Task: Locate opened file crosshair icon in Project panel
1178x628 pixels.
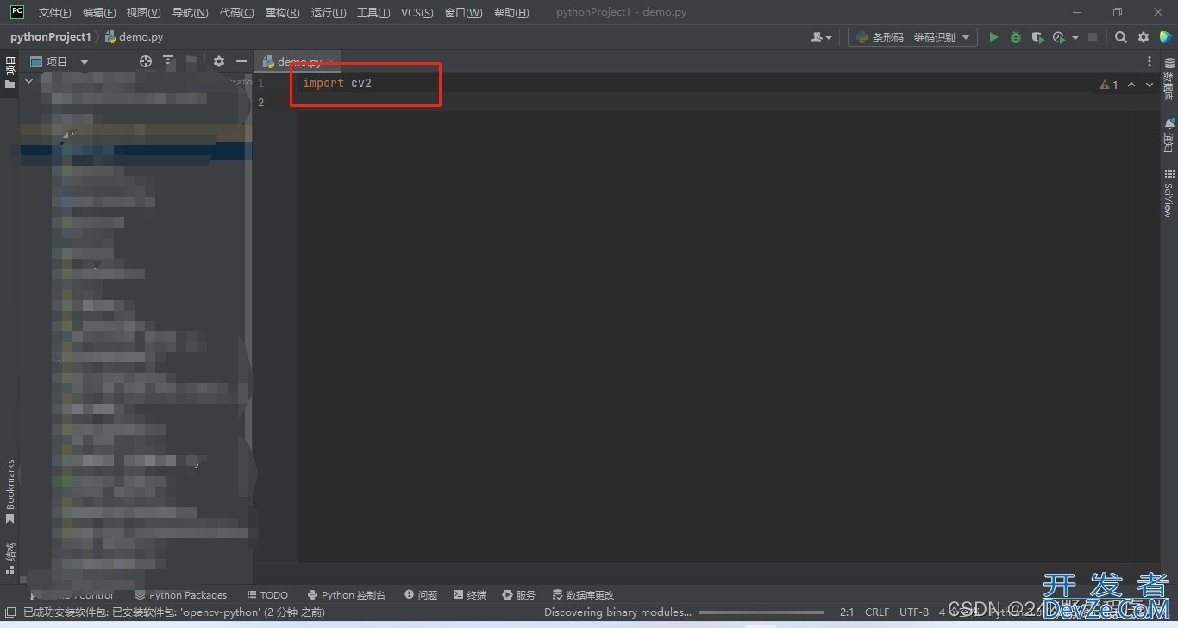Action: tap(146, 61)
